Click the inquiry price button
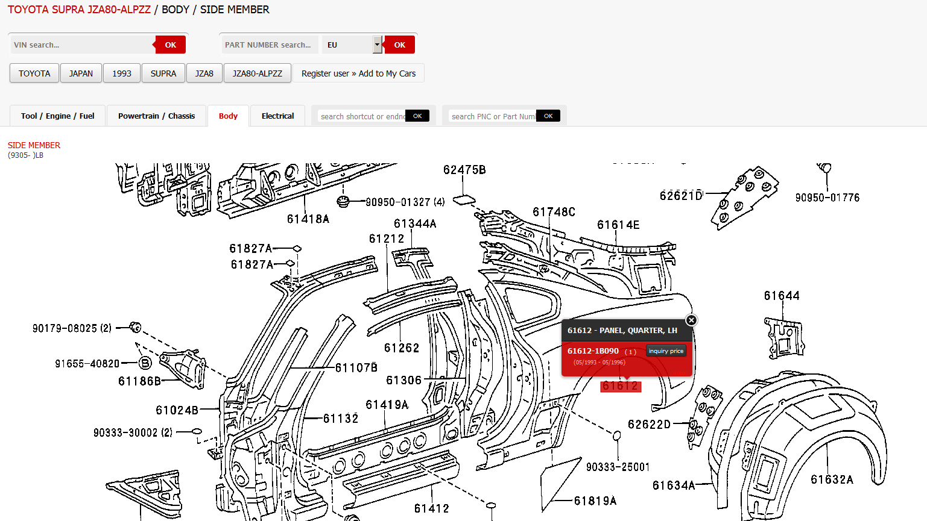Viewport: 927px width, 521px height. pos(666,351)
